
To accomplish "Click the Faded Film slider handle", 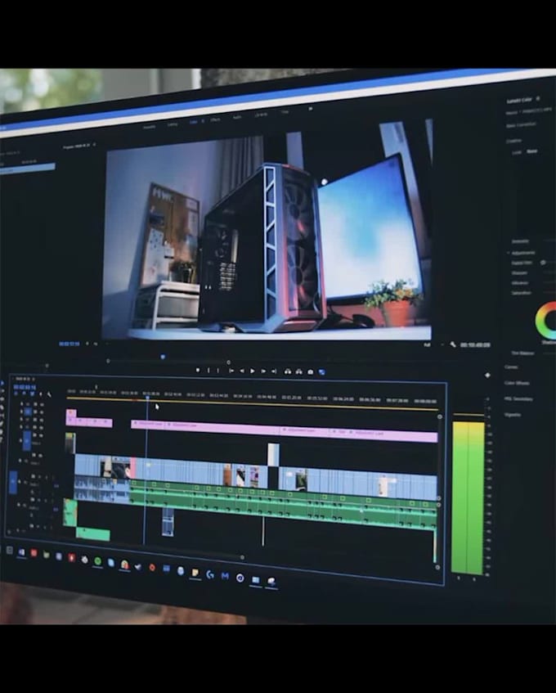I will pyautogui.click(x=543, y=263).
